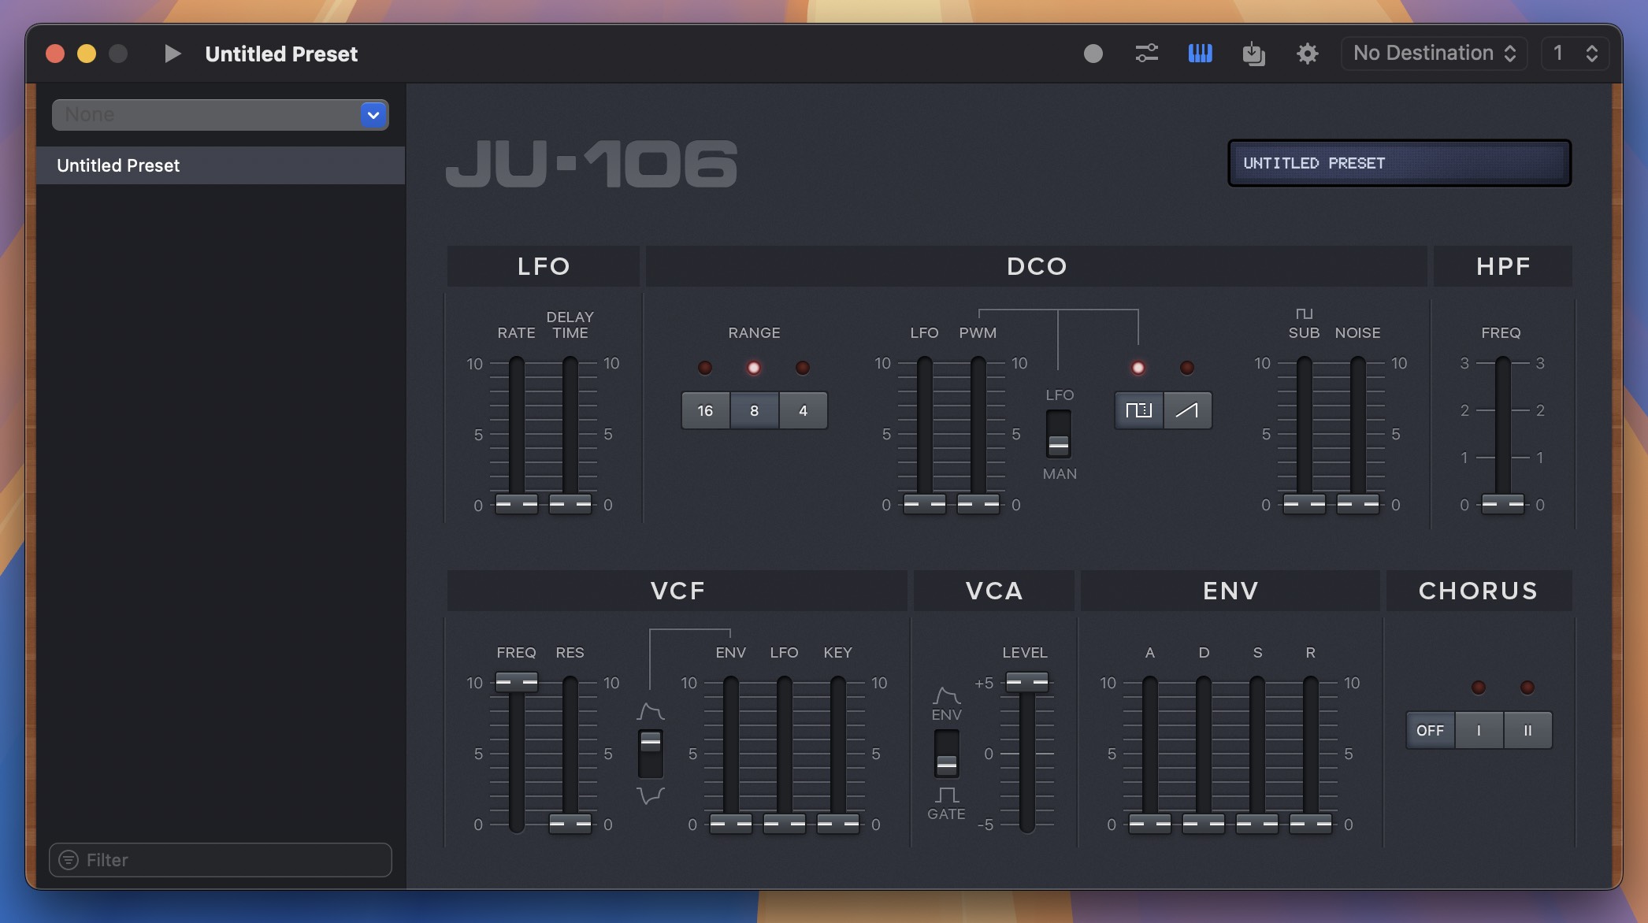Click the VCF ENV slider handle
Viewport: 1648px width, 923px height.
click(x=730, y=823)
